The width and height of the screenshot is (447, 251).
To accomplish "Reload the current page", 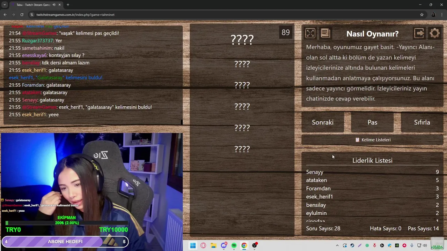I will coord(22,15).
